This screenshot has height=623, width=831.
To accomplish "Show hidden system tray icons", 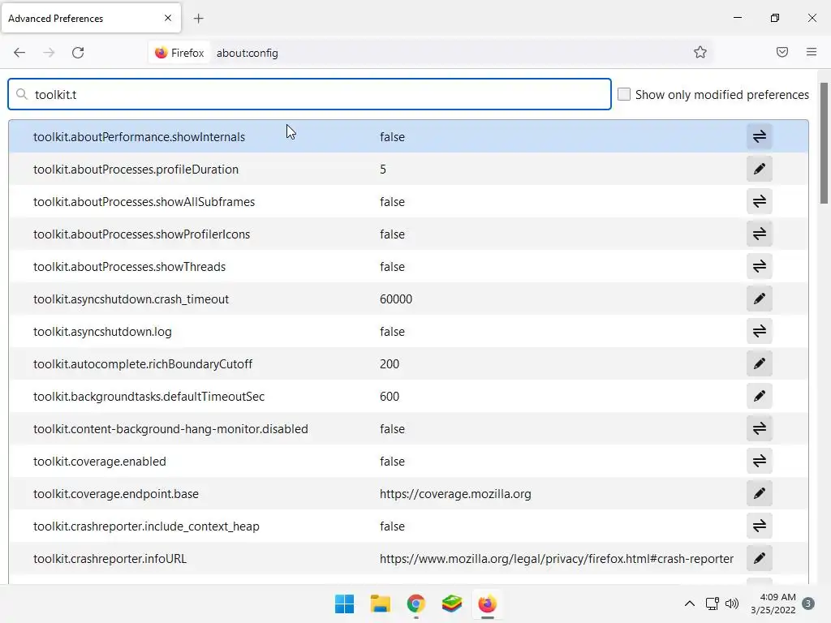I will 690,604.
